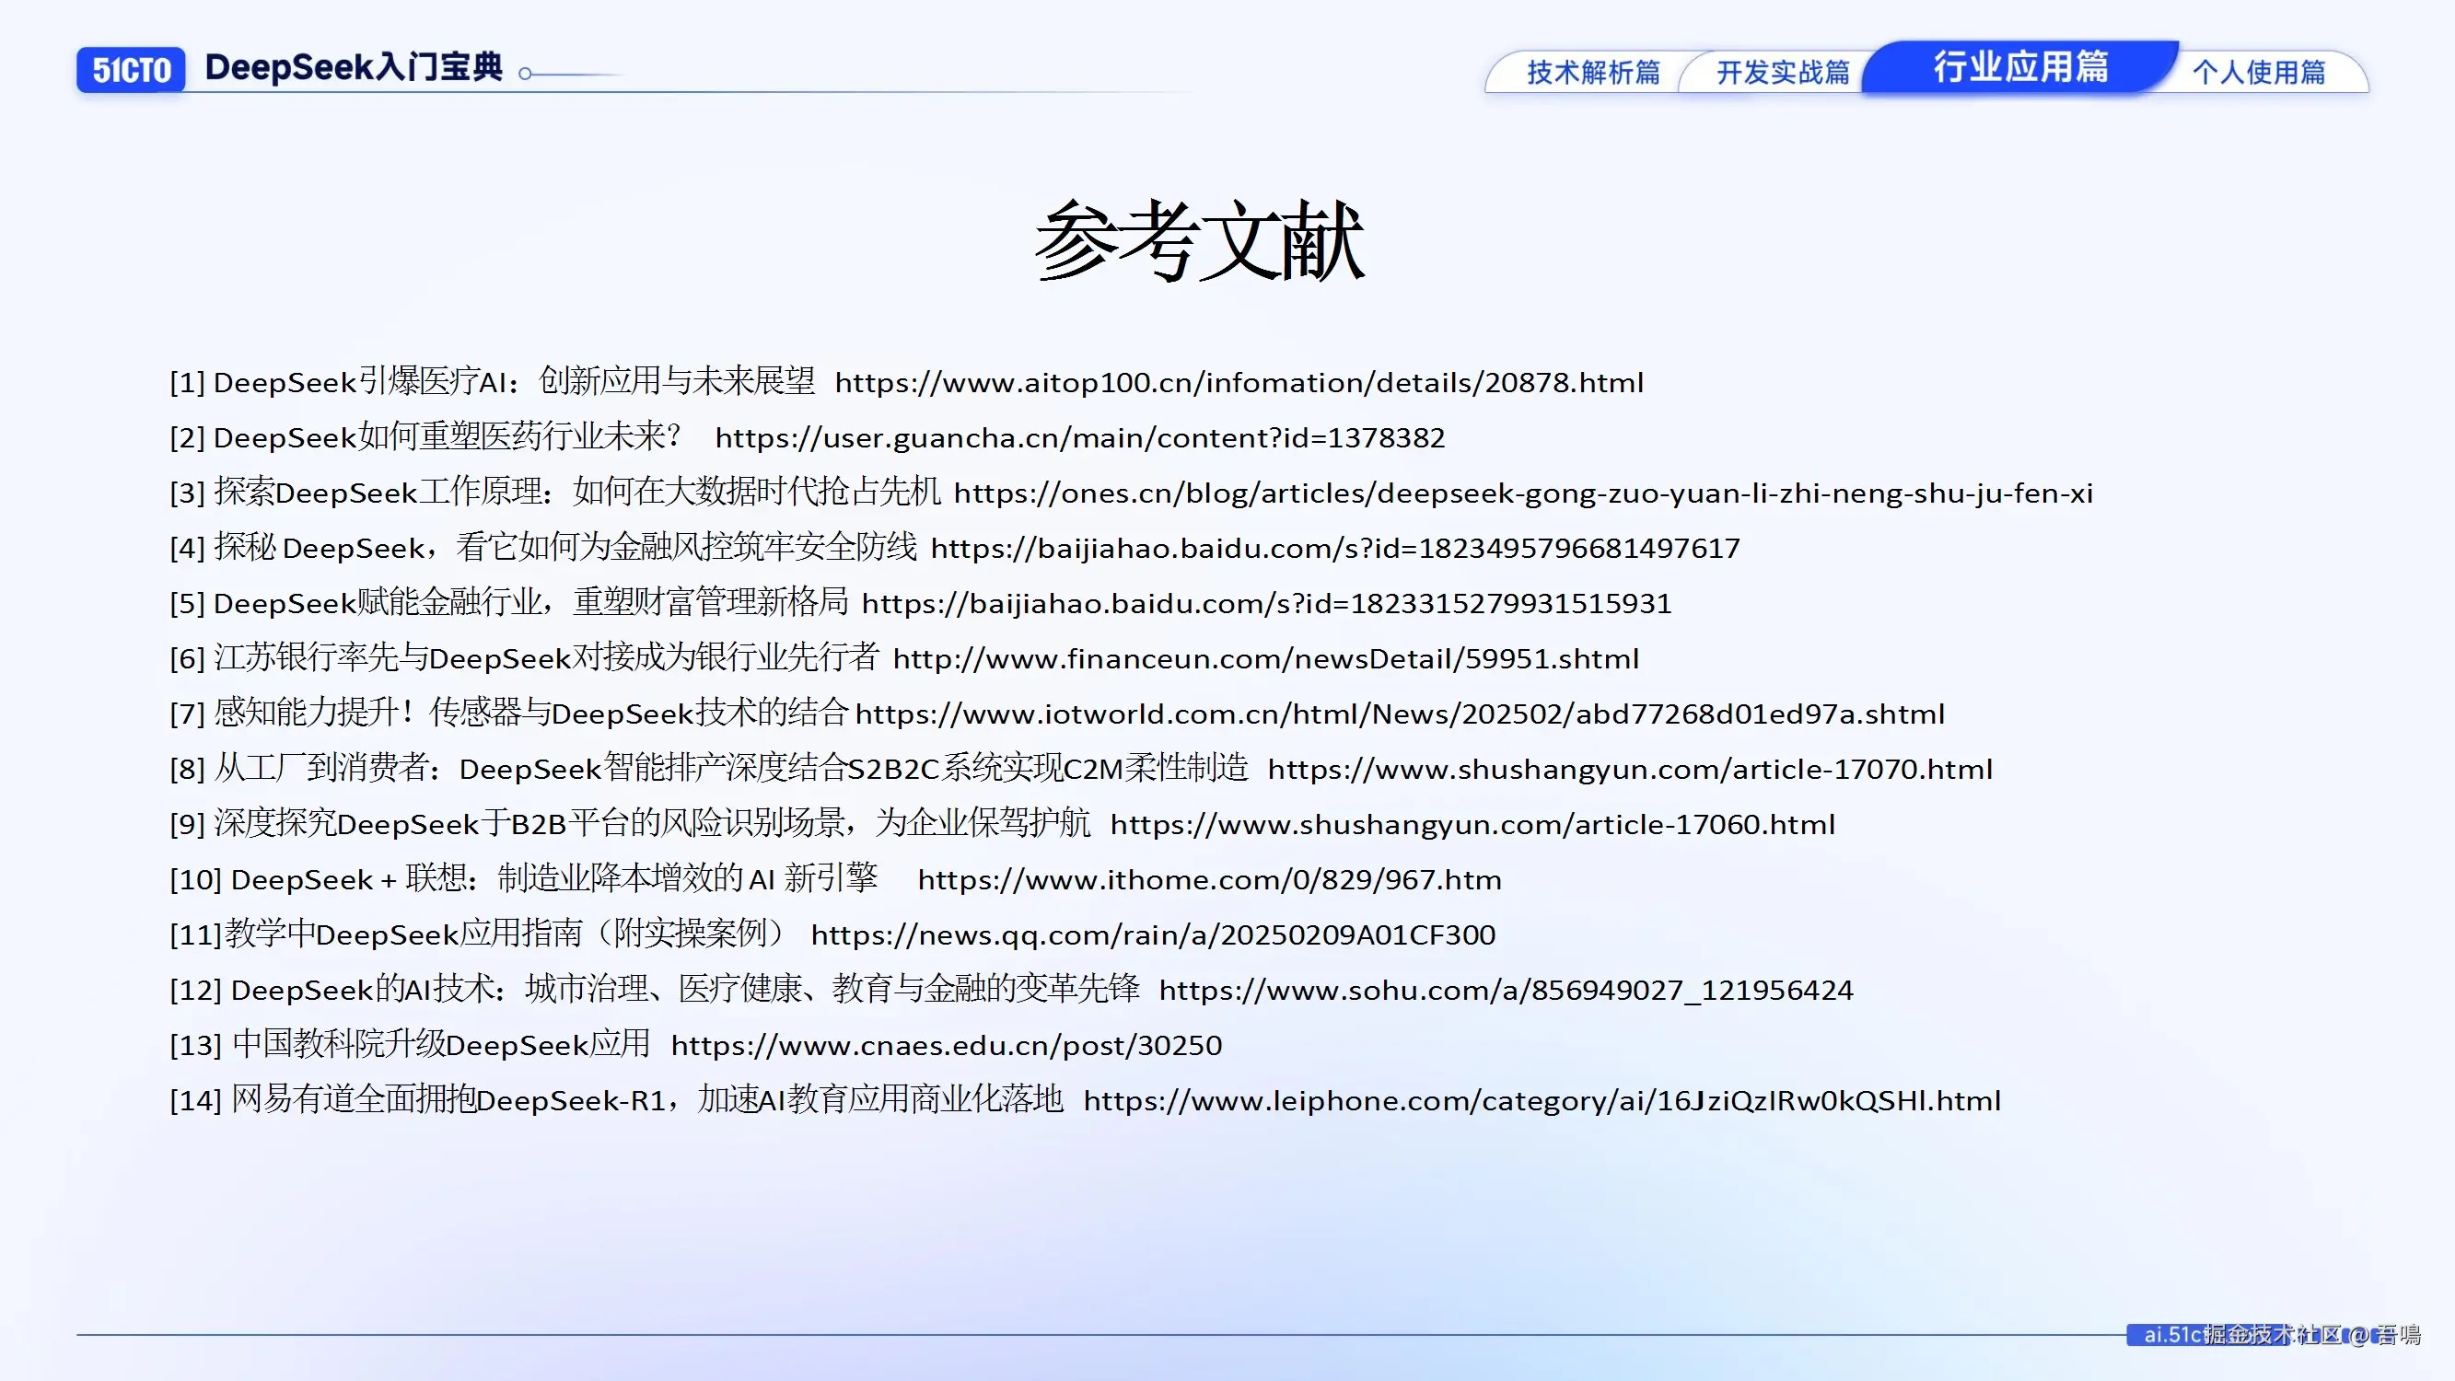Click the 参考文献 heading
This screenshot has height=1381, width=2455.
point(1200,242)
